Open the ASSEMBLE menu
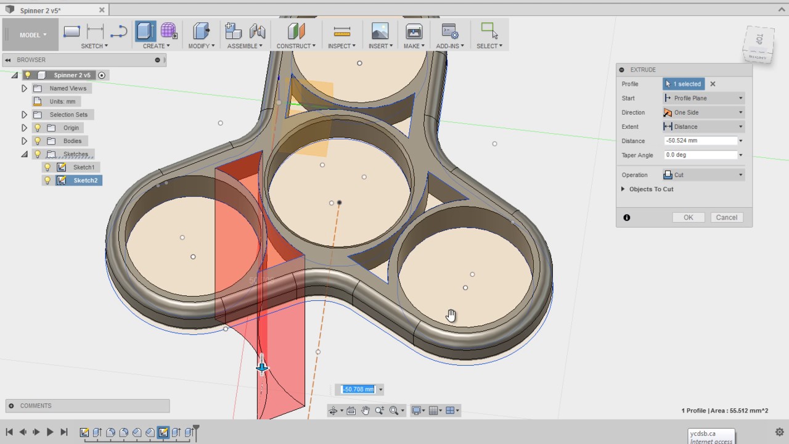The width and height of the screenshot is (789, 444). point(245,46)
